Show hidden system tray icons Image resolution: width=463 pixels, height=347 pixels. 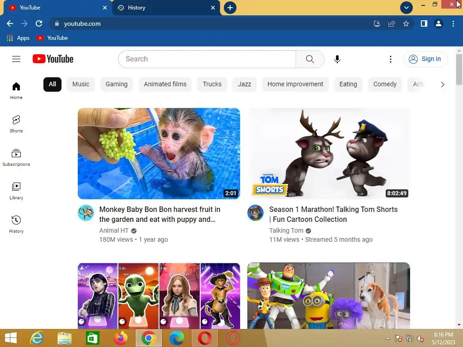click(x=387, y=338)
